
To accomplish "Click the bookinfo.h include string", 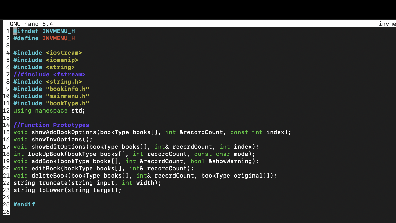I will (x=51, y=89).
